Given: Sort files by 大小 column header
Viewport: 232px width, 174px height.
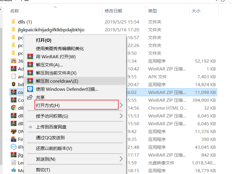Looking at the screenshot, I should (x=196, y=11).
